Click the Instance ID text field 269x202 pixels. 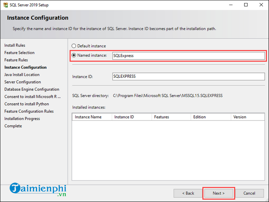click(x=188, y=77)
